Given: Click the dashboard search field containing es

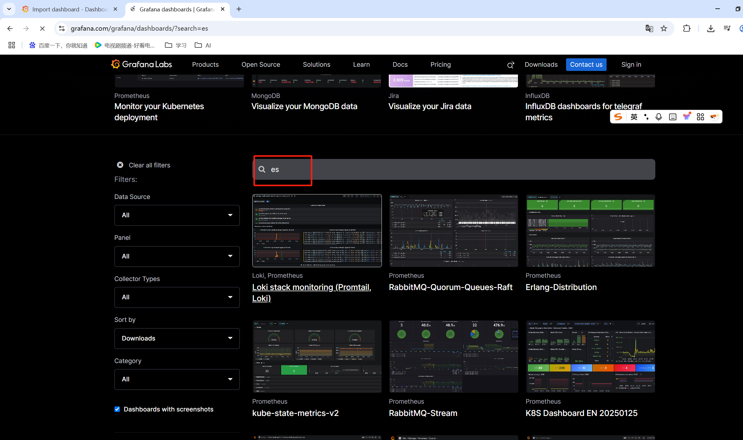Looking at the screenshot, I should 454,169.
